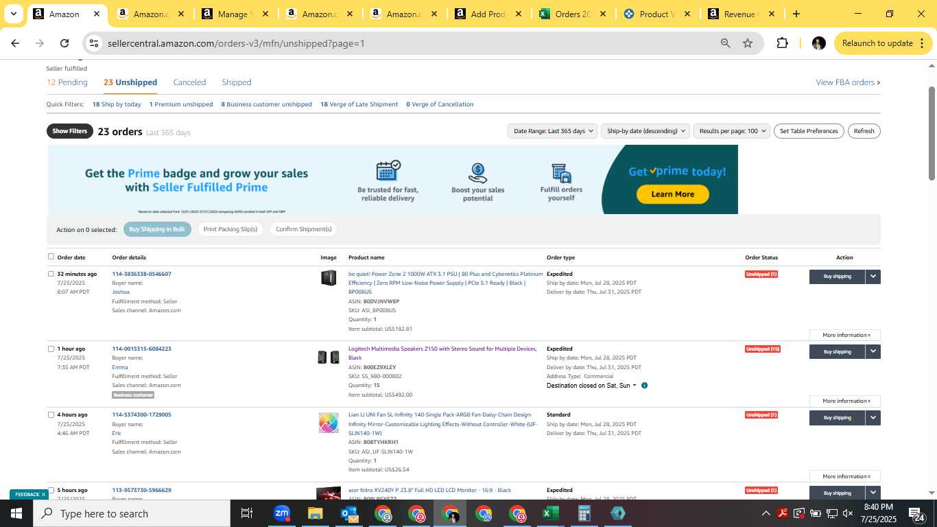The image size is (937, 527).
Task: Click Print Packing Slip(s) button
Action: [230, 229]
